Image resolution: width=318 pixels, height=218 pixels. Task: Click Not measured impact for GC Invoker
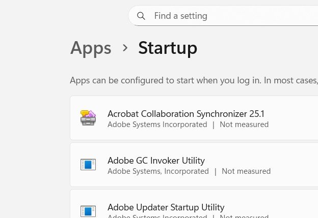pos(246,171)
